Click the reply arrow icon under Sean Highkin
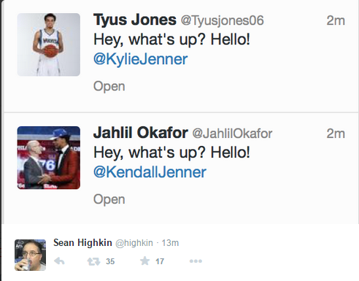359x281 pixels. pos(59,261)
